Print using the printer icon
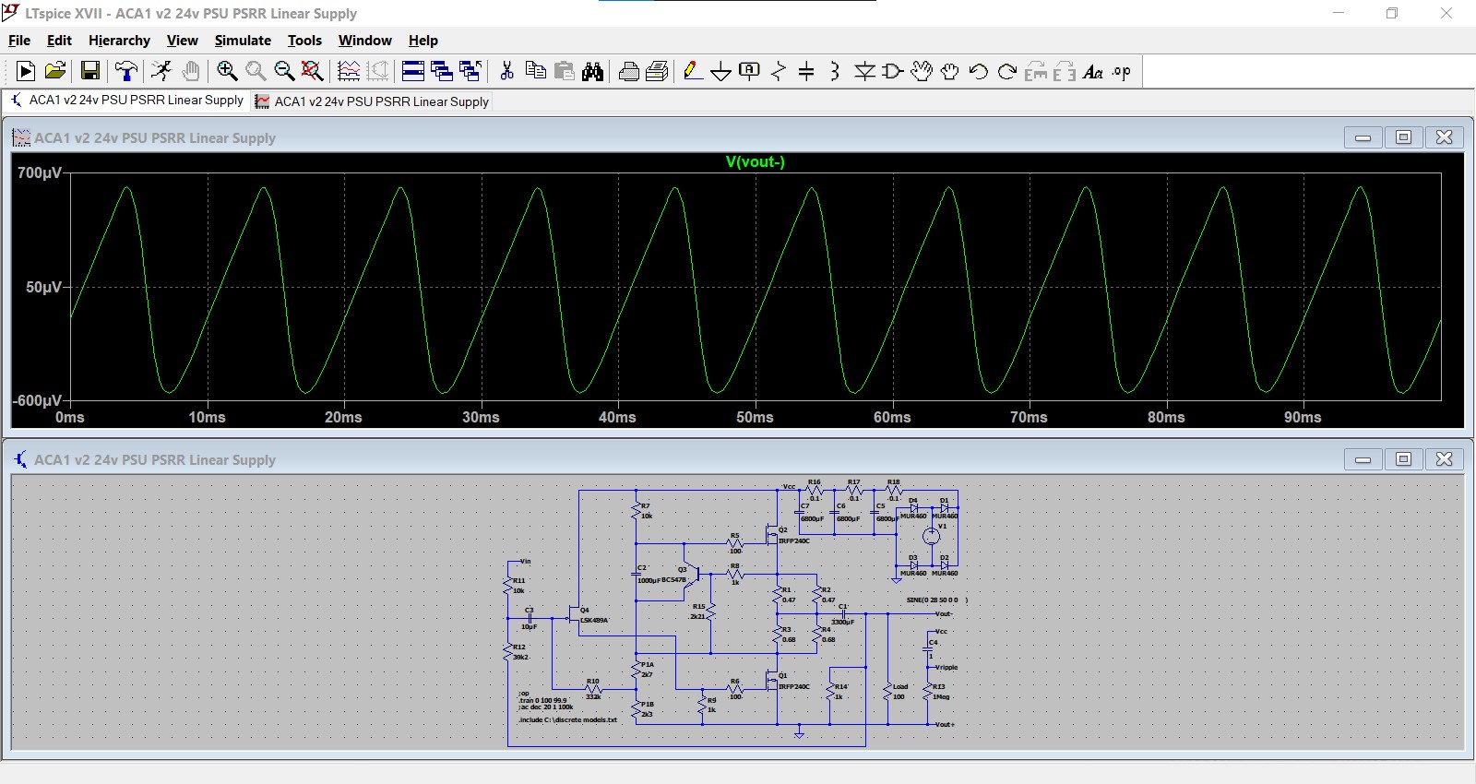 coord(658,71)
